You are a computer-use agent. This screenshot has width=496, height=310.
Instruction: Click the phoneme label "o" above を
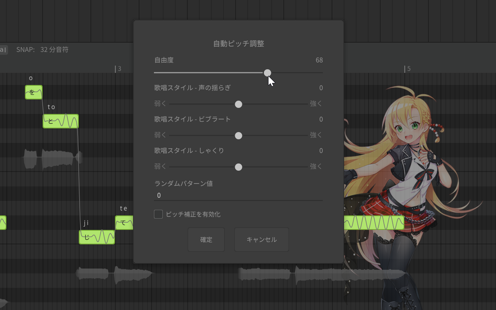(x=31, y=78)
